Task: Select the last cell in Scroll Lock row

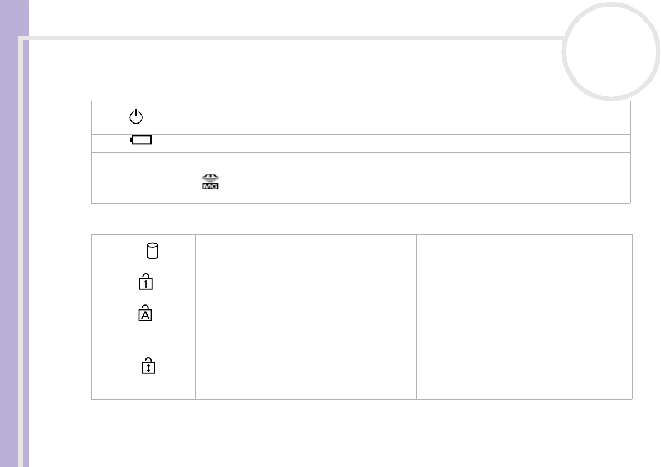Action: click(x=524, y=374)
